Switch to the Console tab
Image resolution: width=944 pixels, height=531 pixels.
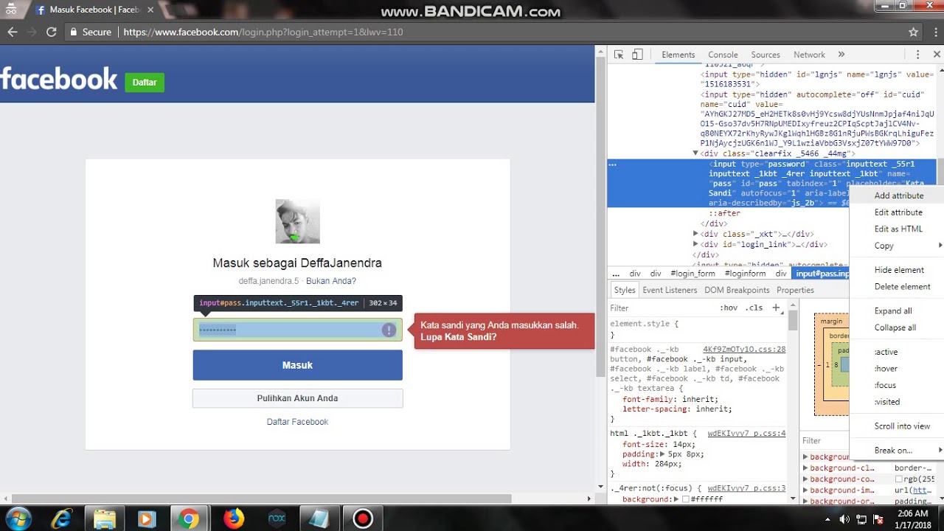(723, 55)
